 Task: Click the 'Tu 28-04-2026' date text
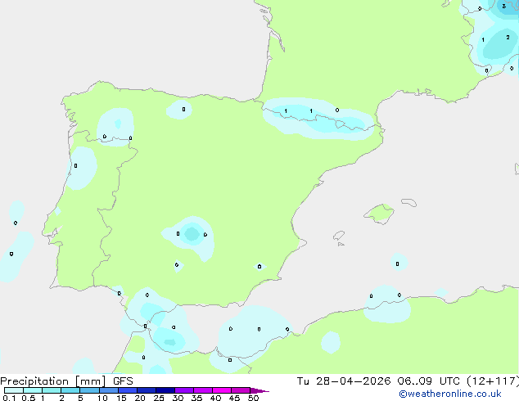tap(344, 381)
